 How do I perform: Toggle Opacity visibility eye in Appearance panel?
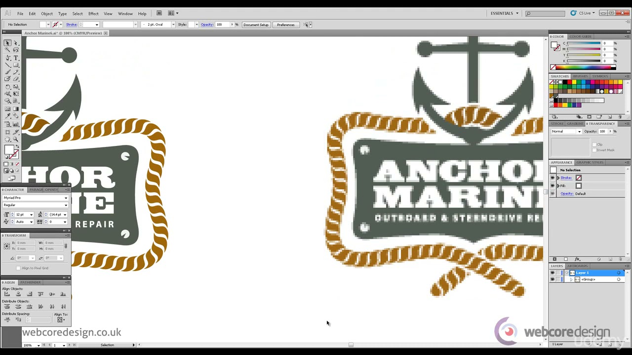(553, 193)
